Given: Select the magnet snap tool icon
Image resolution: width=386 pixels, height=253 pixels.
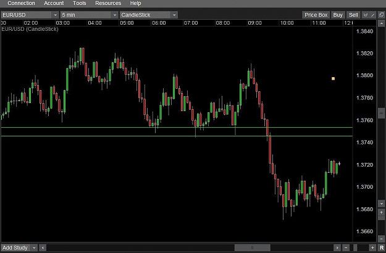Looking at the screenshot, I should point(366,15).
